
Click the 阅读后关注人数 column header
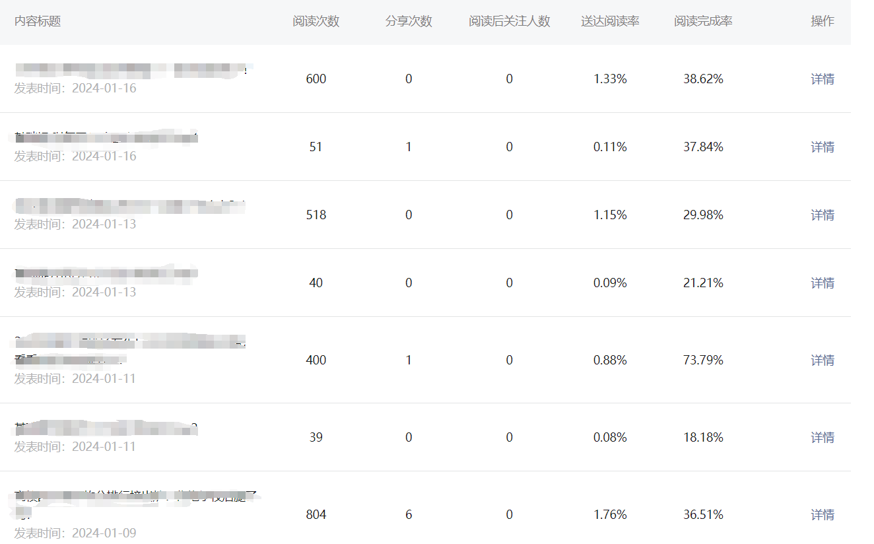click(x=510, y=21)
